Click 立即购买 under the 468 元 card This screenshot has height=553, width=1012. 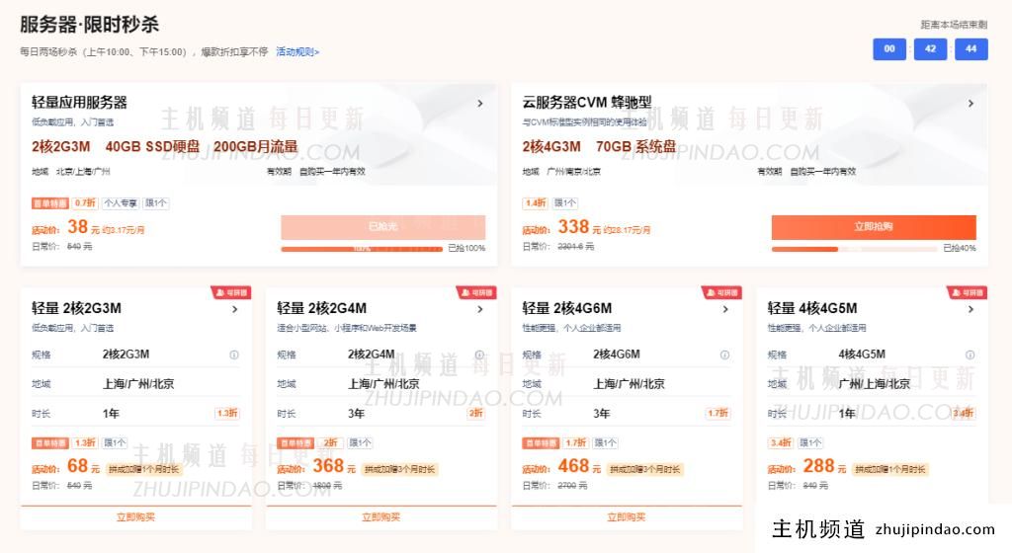(626, 516)
